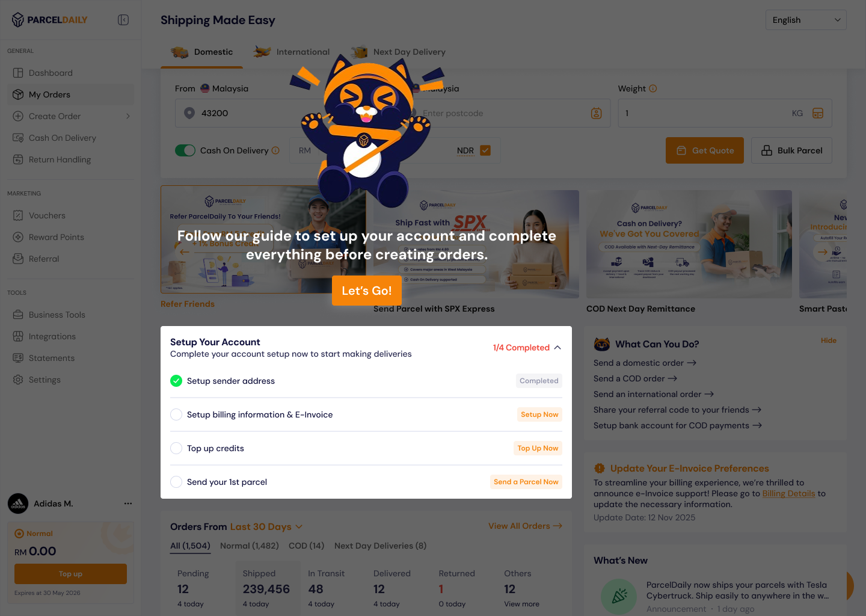This screenshot has width=866, height=616.
Task: Click the weight info icon
Action: [653, 88]
